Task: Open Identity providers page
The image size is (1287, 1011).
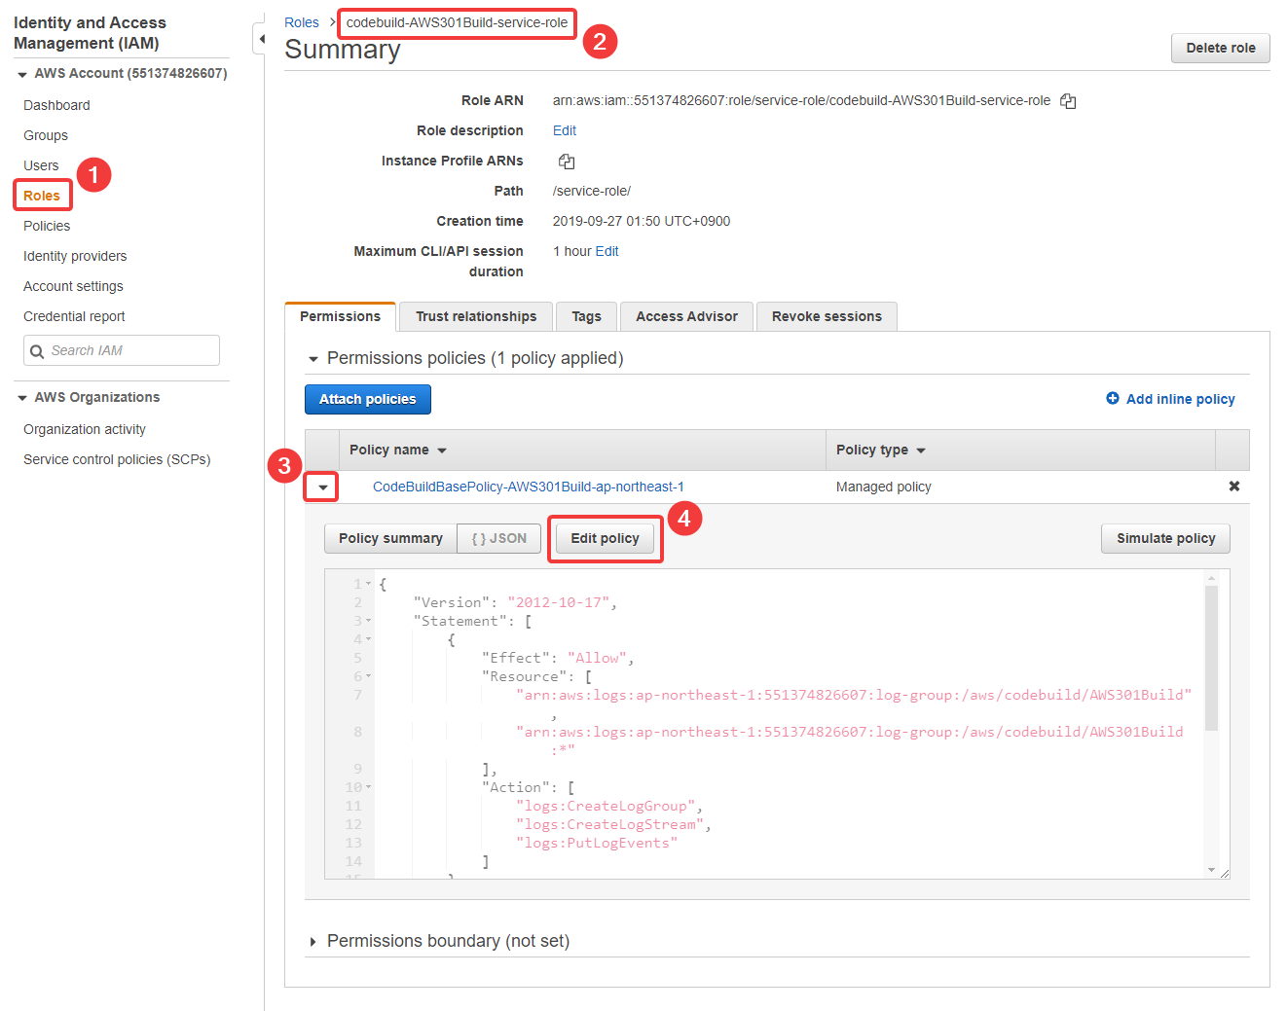Action: pos(75,256)
